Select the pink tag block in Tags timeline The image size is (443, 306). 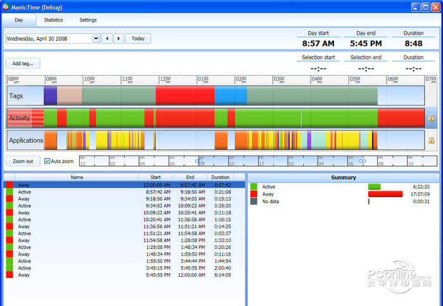point(70,95)
